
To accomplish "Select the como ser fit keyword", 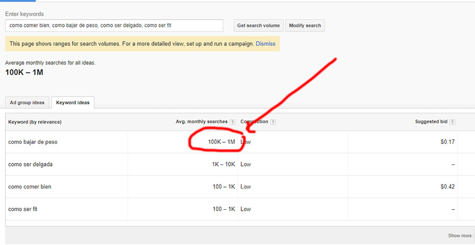I will [23, 209].
